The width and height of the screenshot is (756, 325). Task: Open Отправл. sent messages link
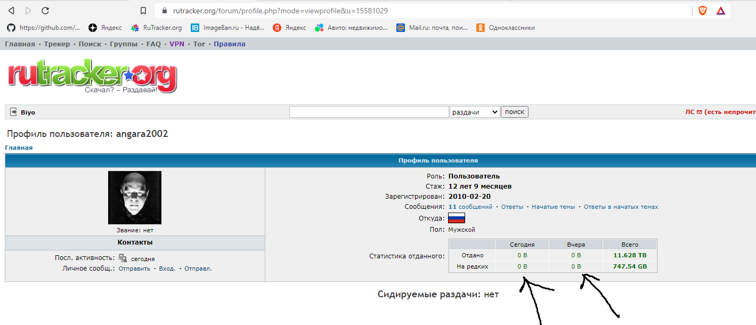(x=198, y=269)
